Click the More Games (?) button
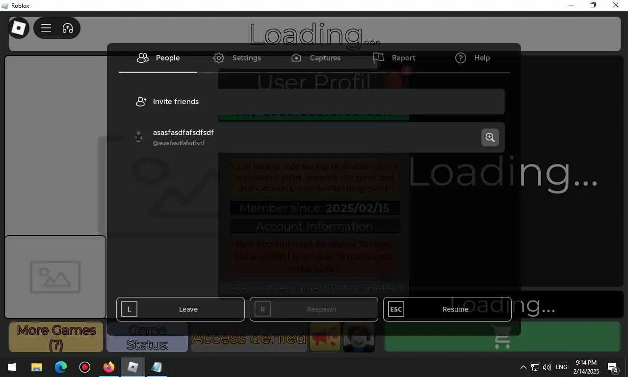The width and height of the screenshot is (628, 377). [x=56, y=337]
